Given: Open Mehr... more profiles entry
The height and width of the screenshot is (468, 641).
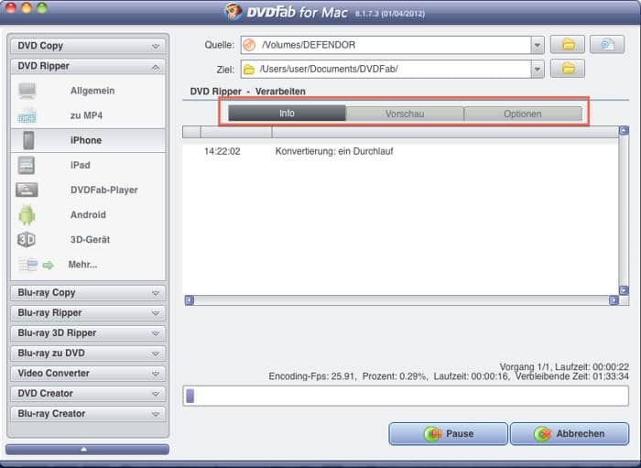Looking at the screenshot, I should pyautogui.click(x=88, y=265).
